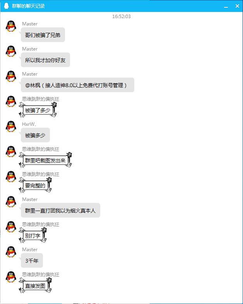This screenshot has width=243, height=304.
Task: Click avatar beside the 3千年 message
Action: coord(11,252)
